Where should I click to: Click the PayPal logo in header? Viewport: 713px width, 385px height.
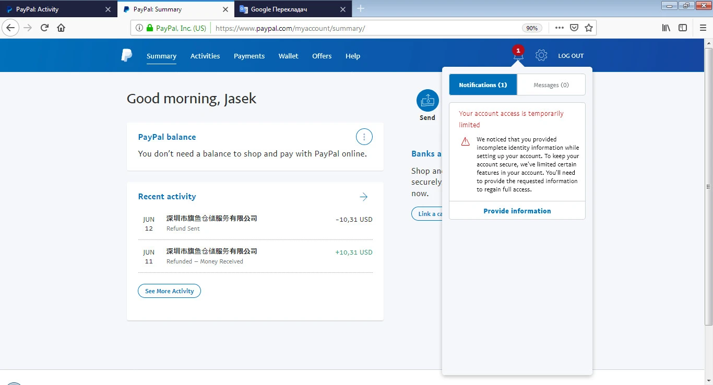pyautogui.click(x=126, y=55)
